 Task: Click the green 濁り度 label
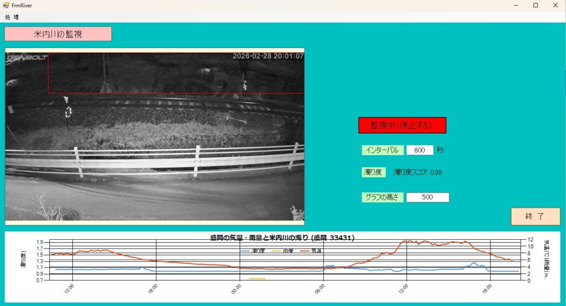[373, 172]
